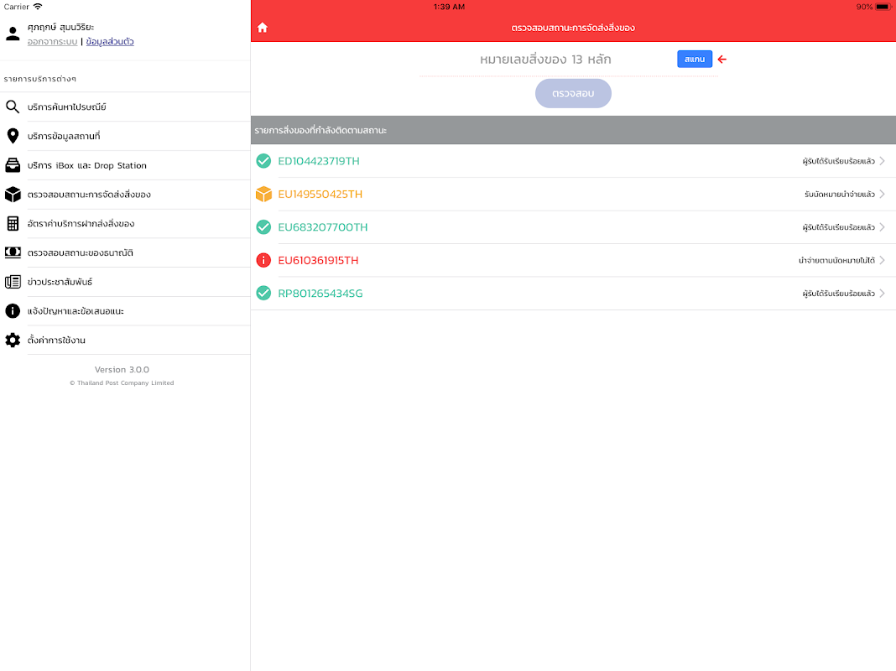
Task: Open ตั้งค่าการใช้งาน menu item
Action: click(125, 340)
